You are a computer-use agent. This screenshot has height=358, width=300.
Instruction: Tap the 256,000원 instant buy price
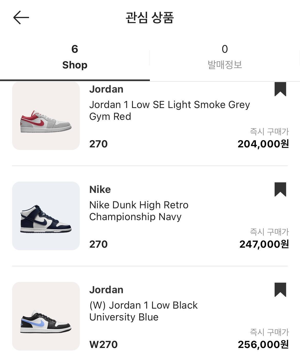coord(263,345)
